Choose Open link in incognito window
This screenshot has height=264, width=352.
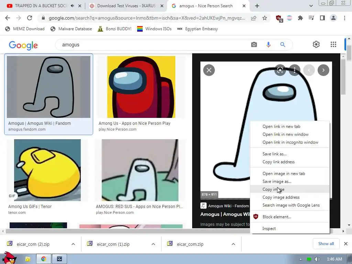click(x=290, y=142)
